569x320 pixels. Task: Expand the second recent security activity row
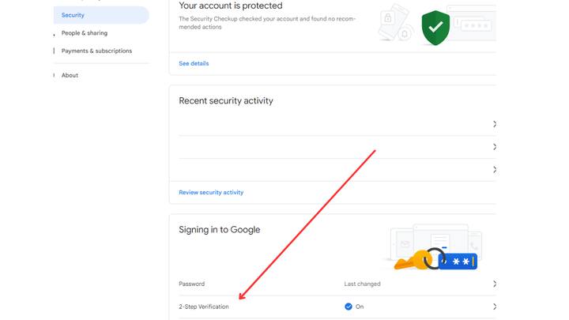point(495,147)
